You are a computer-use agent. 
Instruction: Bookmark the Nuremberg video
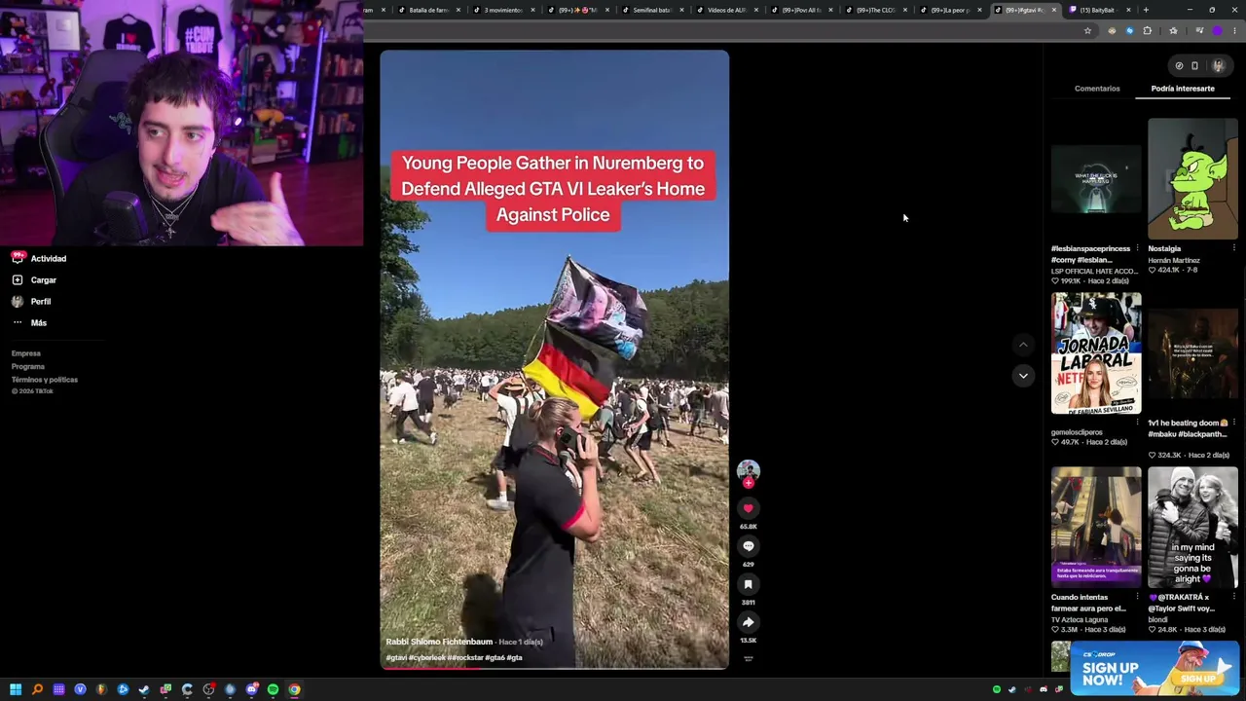(x=748, y=584)
